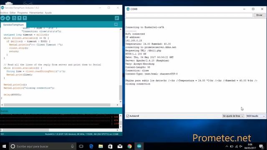Screen dimensions: 267x150
Task: Click Arduino icon in taskbar
Action: click(139, 146)
